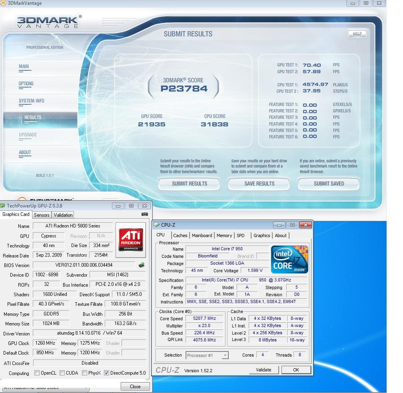Click the GPU Clock 1260 MHz field

click(x=45, y=343)
